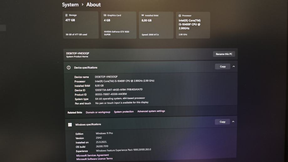The width and height of the screenshot is (288, 162).
Task: Click the DESKTOP-VNE5OQP PC name header
Action: (78, 53)
